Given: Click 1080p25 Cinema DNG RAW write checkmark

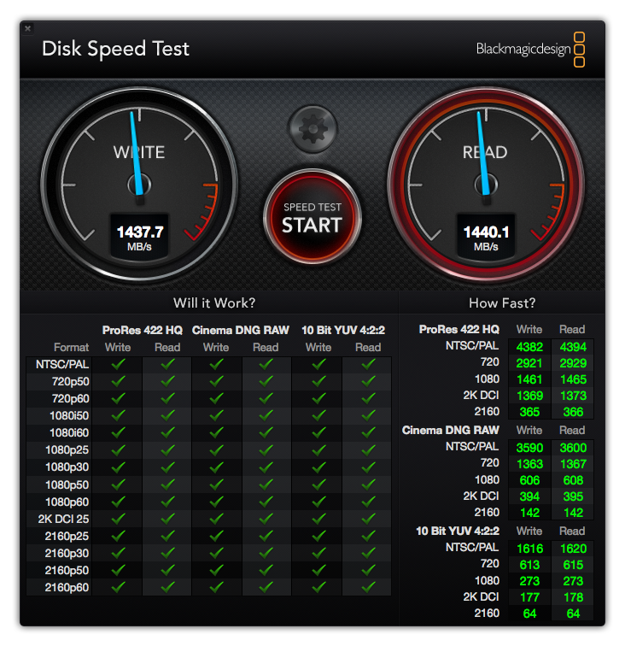Looking at the screenshot, I should click(216, 449).
